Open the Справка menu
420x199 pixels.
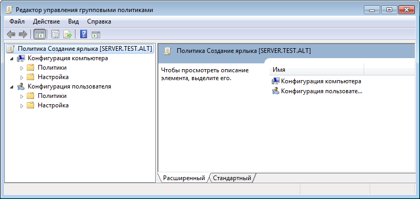(x=99, y=21)
